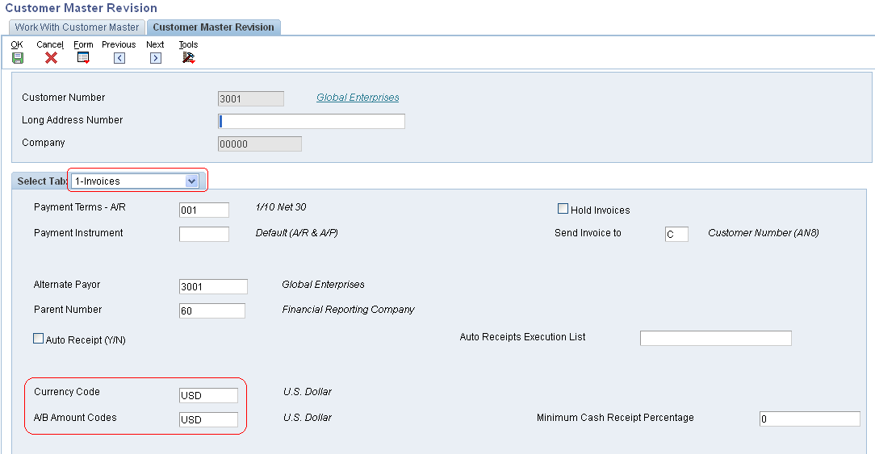875x454 pixels.
Task: Click the '1/10 Net 30' description text
Action: (x=281, y=207)
